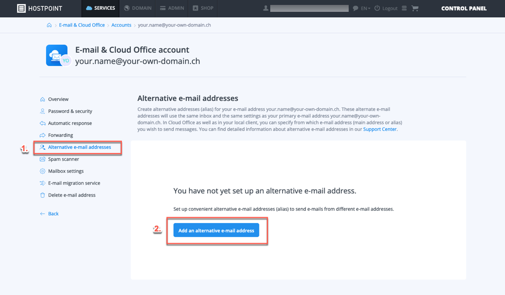The width and height of the screenshot is (505, 295).
Task: Click the Password & security icon
Action: (42, 111)
